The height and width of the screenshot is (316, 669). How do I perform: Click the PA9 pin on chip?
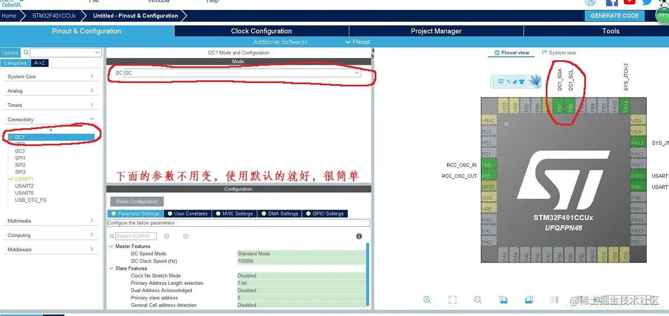pyautogui.click(x=637, y=187)
